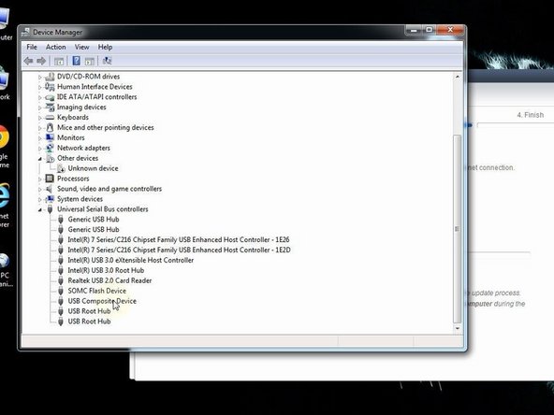Click the scrollbar up arrow
The height and width of the screenshot is (415, 554).
[x=458, y=77]
